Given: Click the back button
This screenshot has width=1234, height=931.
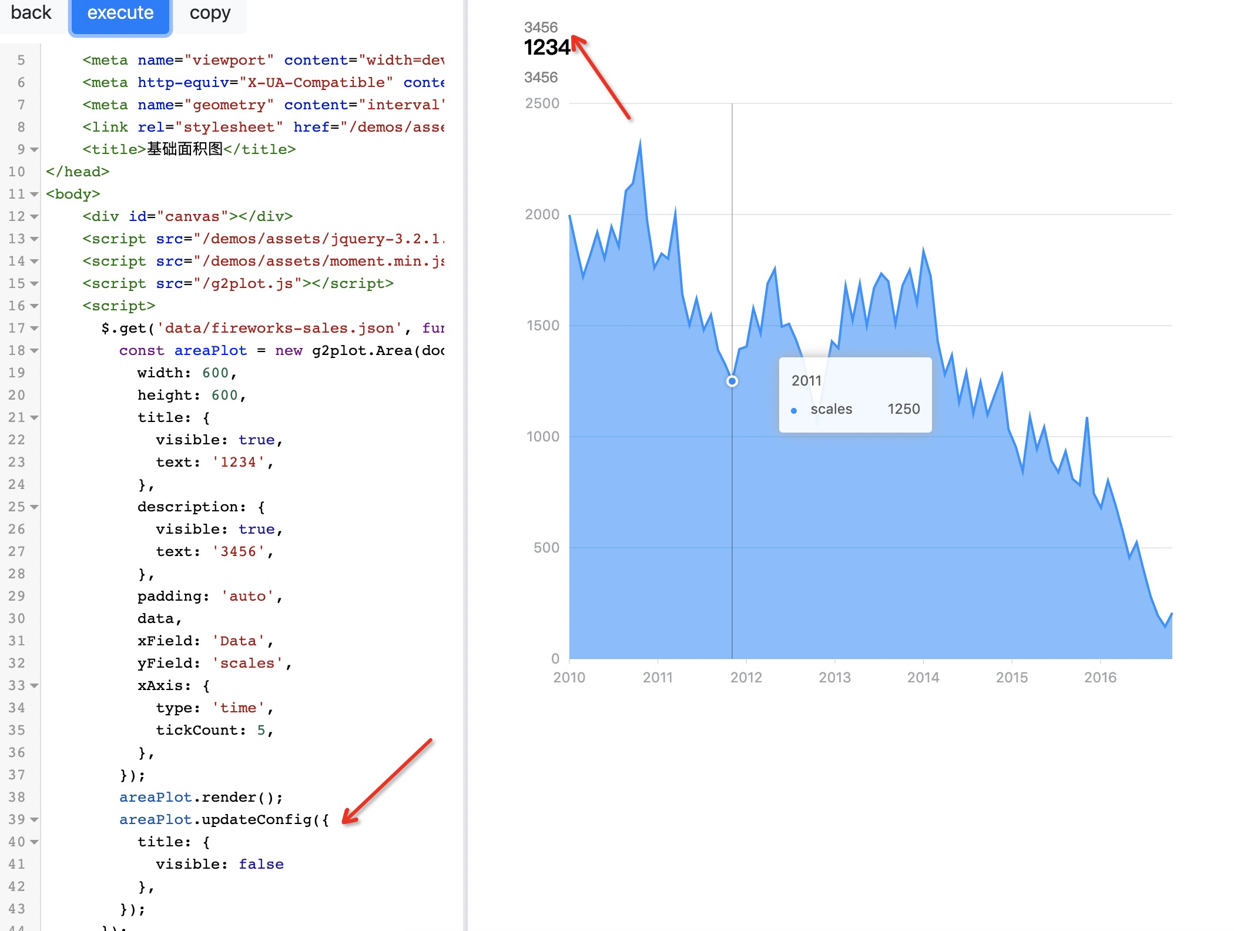Looking at the screenshot, I should pos(31,12).
